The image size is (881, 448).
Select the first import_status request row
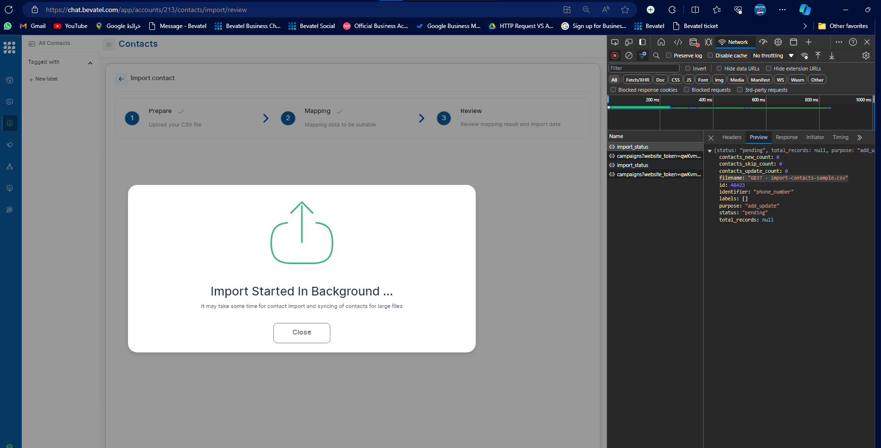(655, 147)
